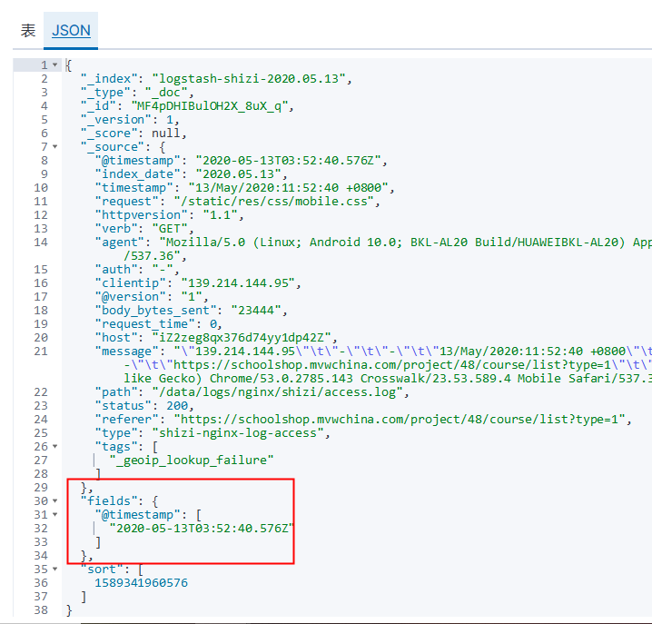Click the "logstash-shizi-2020.05.13" index value

251,79
